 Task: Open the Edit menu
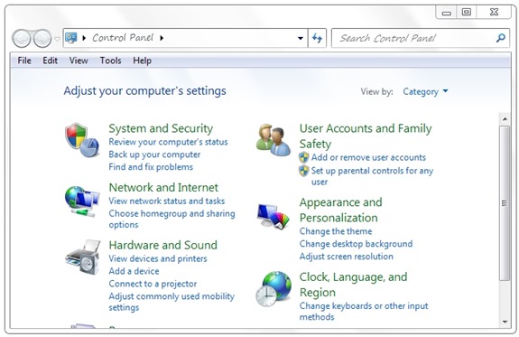pyautogui.click(x=50, y=61)
